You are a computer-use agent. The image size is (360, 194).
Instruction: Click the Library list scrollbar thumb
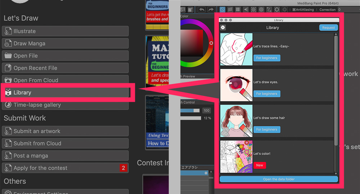[336, 91]
